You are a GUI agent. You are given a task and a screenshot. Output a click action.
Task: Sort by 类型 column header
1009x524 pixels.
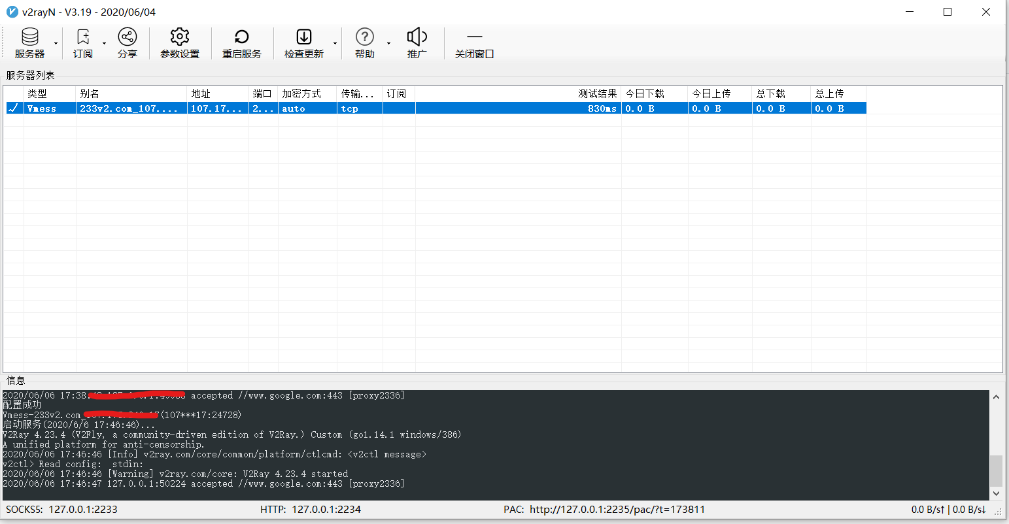pyautogui.click(x=50, y=93)
